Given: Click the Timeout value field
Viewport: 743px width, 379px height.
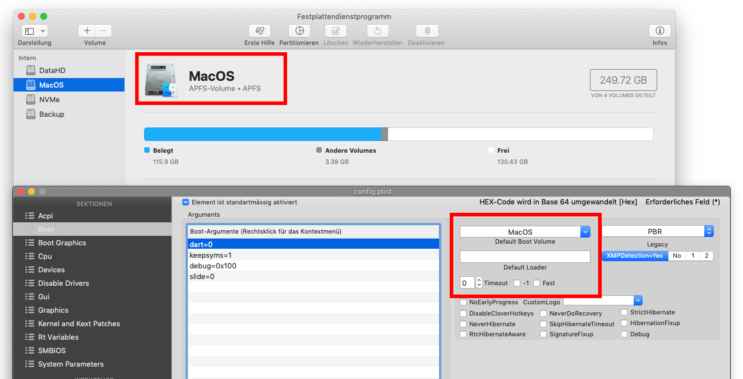Looking at the screenshot, I should [467, 283].
